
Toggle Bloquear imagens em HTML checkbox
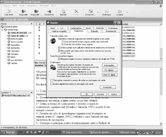[59, 59]
